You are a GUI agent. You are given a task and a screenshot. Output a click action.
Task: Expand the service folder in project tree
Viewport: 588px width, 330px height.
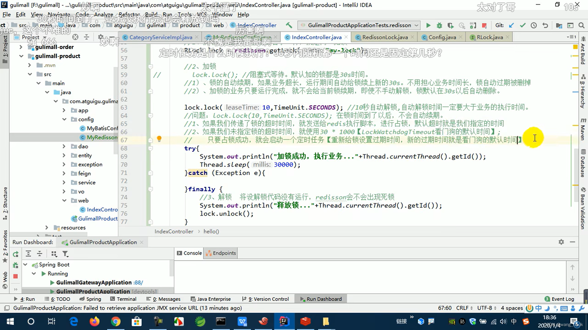[x=64, y=182]
